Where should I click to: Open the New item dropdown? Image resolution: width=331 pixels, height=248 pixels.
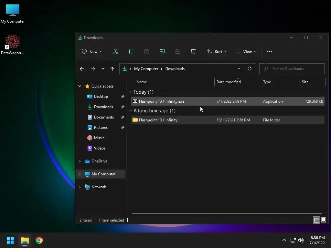pyautogui.click(x=91, y=51)
